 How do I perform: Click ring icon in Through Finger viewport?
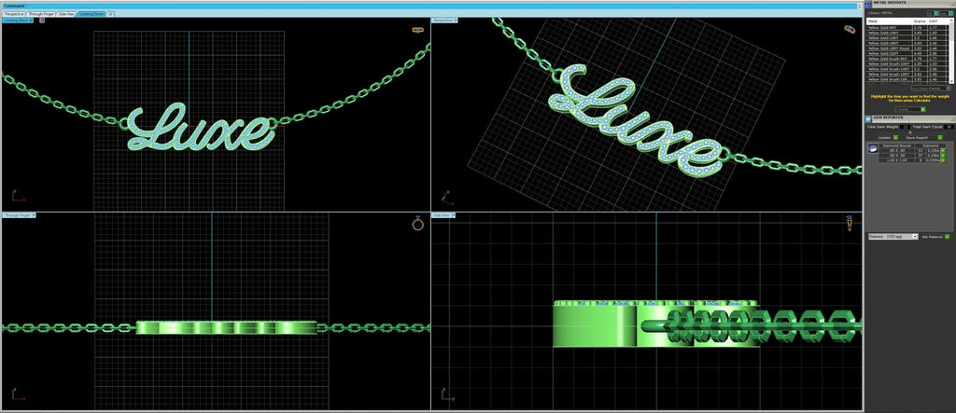click(418, 224)
